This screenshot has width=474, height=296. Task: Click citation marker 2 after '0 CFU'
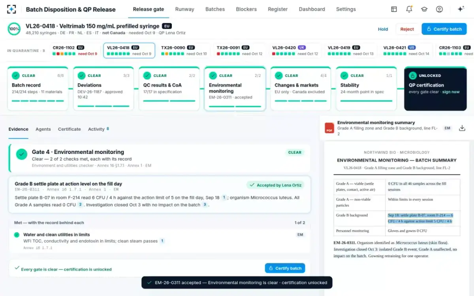[80, 204]
